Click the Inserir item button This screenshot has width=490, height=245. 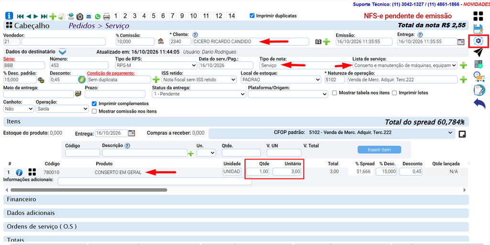coord(379,149)
